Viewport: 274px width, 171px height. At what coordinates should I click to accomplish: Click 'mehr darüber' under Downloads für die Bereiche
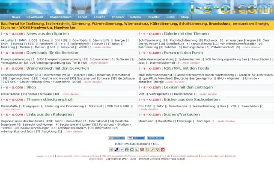click(98, 63)
